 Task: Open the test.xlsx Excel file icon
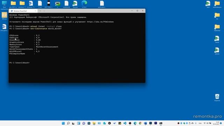click(x=75, y=4)
